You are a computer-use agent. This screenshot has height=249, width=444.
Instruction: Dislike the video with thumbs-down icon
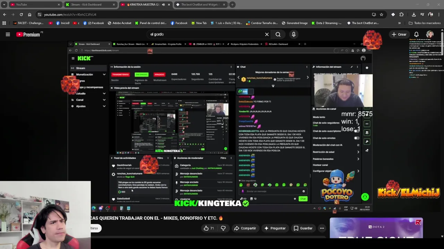point(223,228)
